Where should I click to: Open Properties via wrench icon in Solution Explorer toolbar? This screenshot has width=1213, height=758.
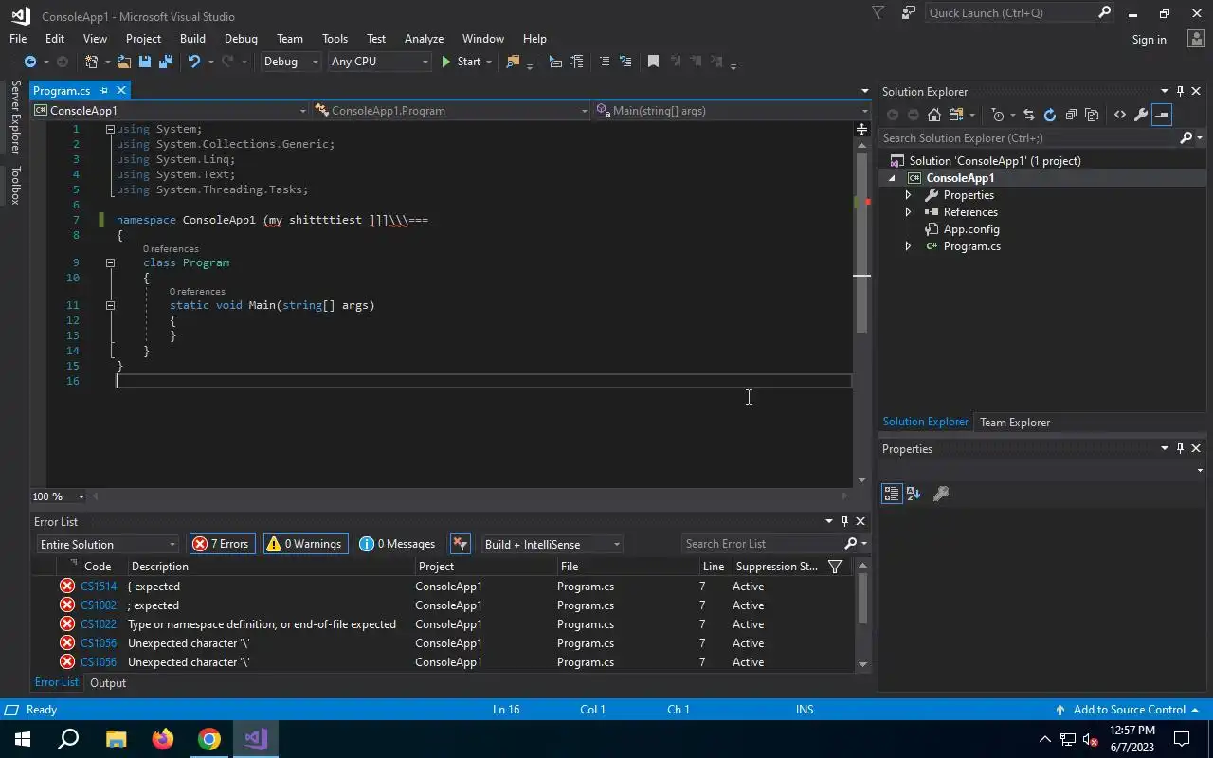pos(1141,115)
